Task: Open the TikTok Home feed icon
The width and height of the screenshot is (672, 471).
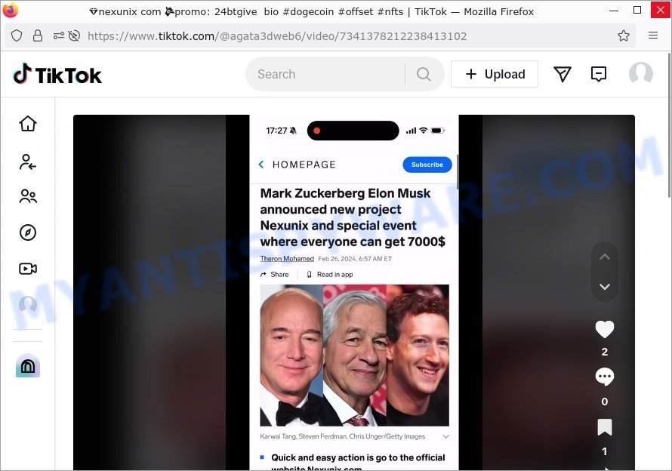Action: tap(28, 124)
